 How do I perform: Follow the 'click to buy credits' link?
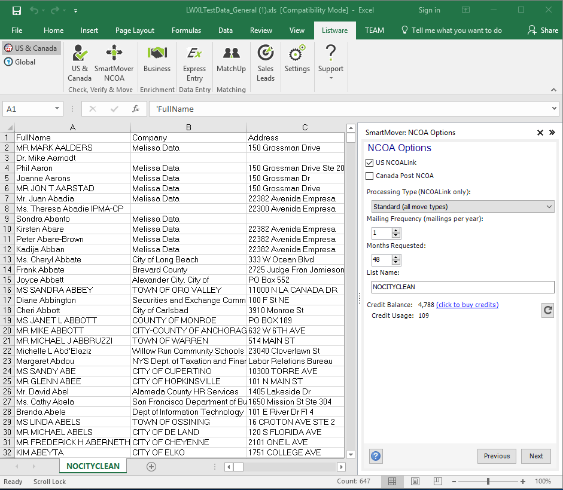pos(467,305)
